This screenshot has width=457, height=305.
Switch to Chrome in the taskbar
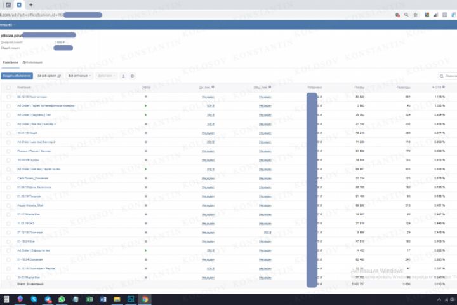click(145, 299)
